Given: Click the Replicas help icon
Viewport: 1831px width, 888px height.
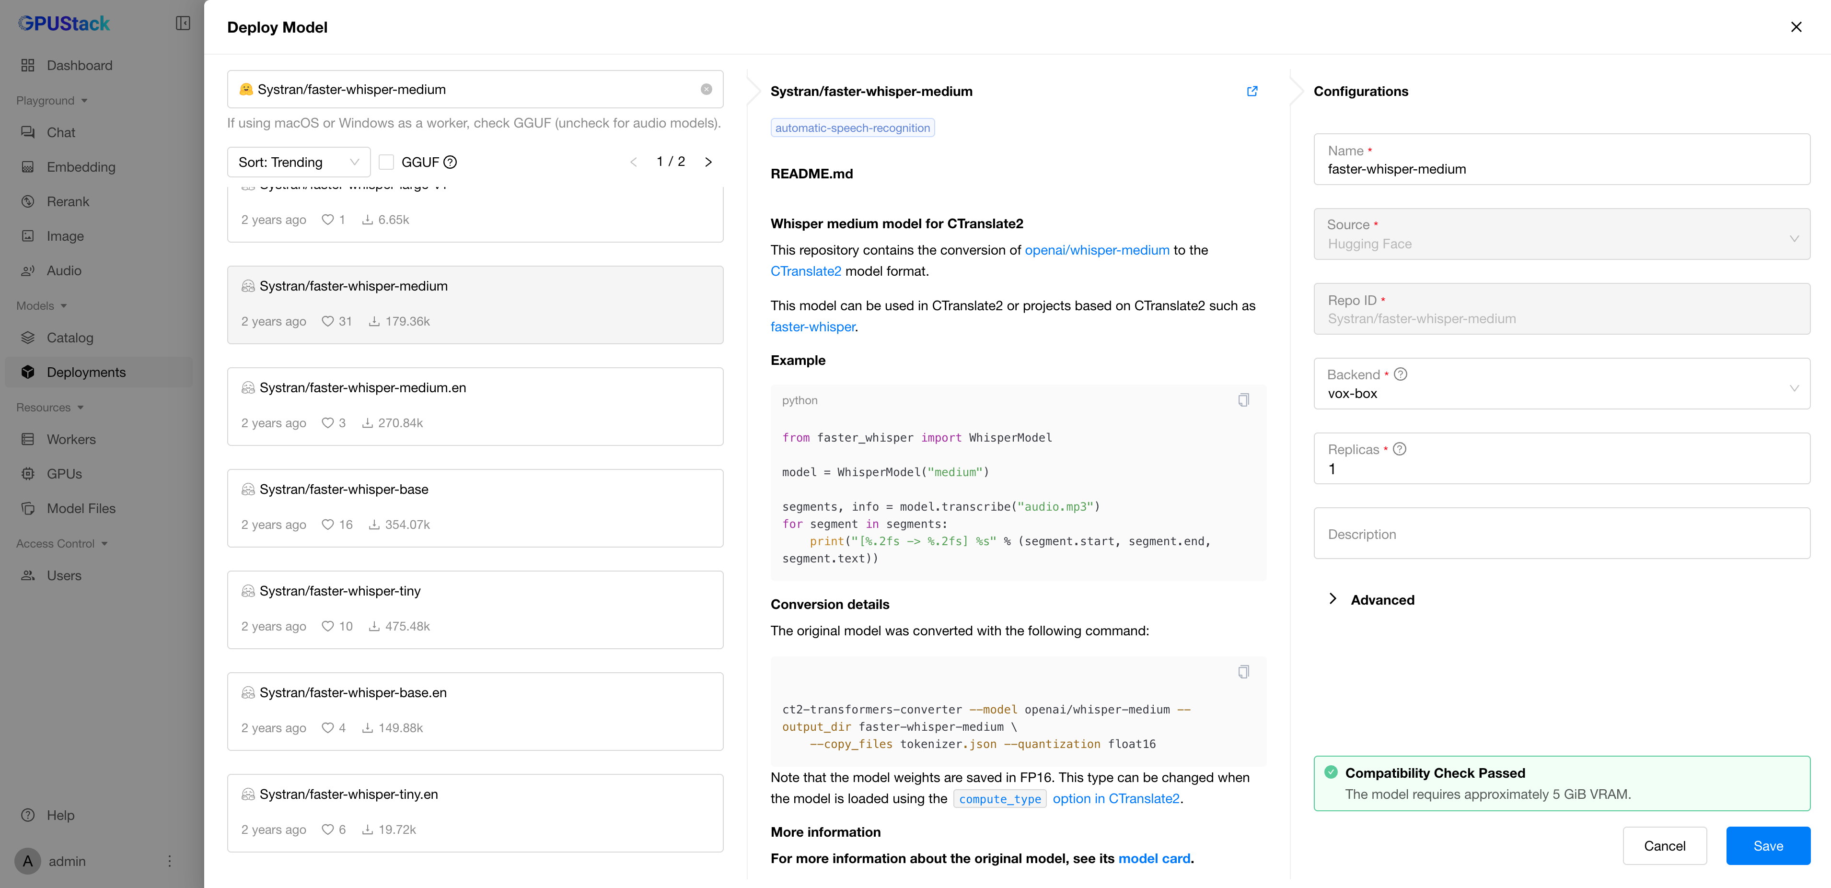Looking at the screenshot, I should point(1399,449).
